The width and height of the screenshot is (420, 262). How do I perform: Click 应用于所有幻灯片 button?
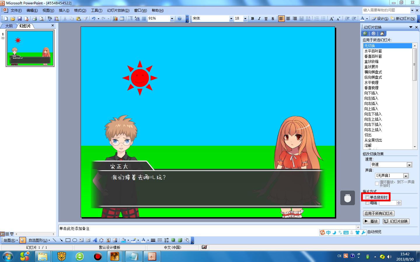[x=379, y=214]
